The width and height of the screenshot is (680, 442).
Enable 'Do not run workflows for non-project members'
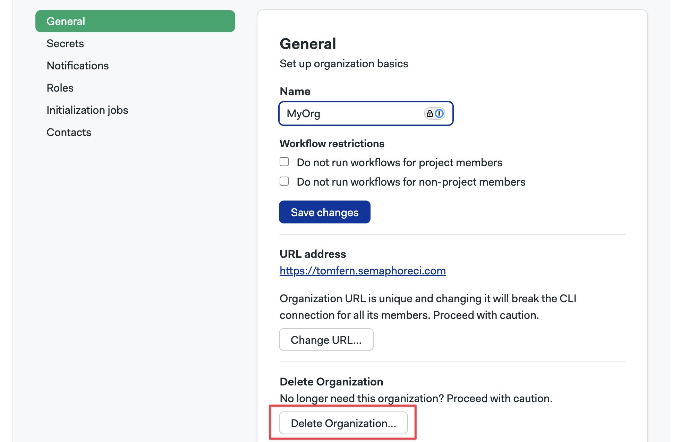284,181
